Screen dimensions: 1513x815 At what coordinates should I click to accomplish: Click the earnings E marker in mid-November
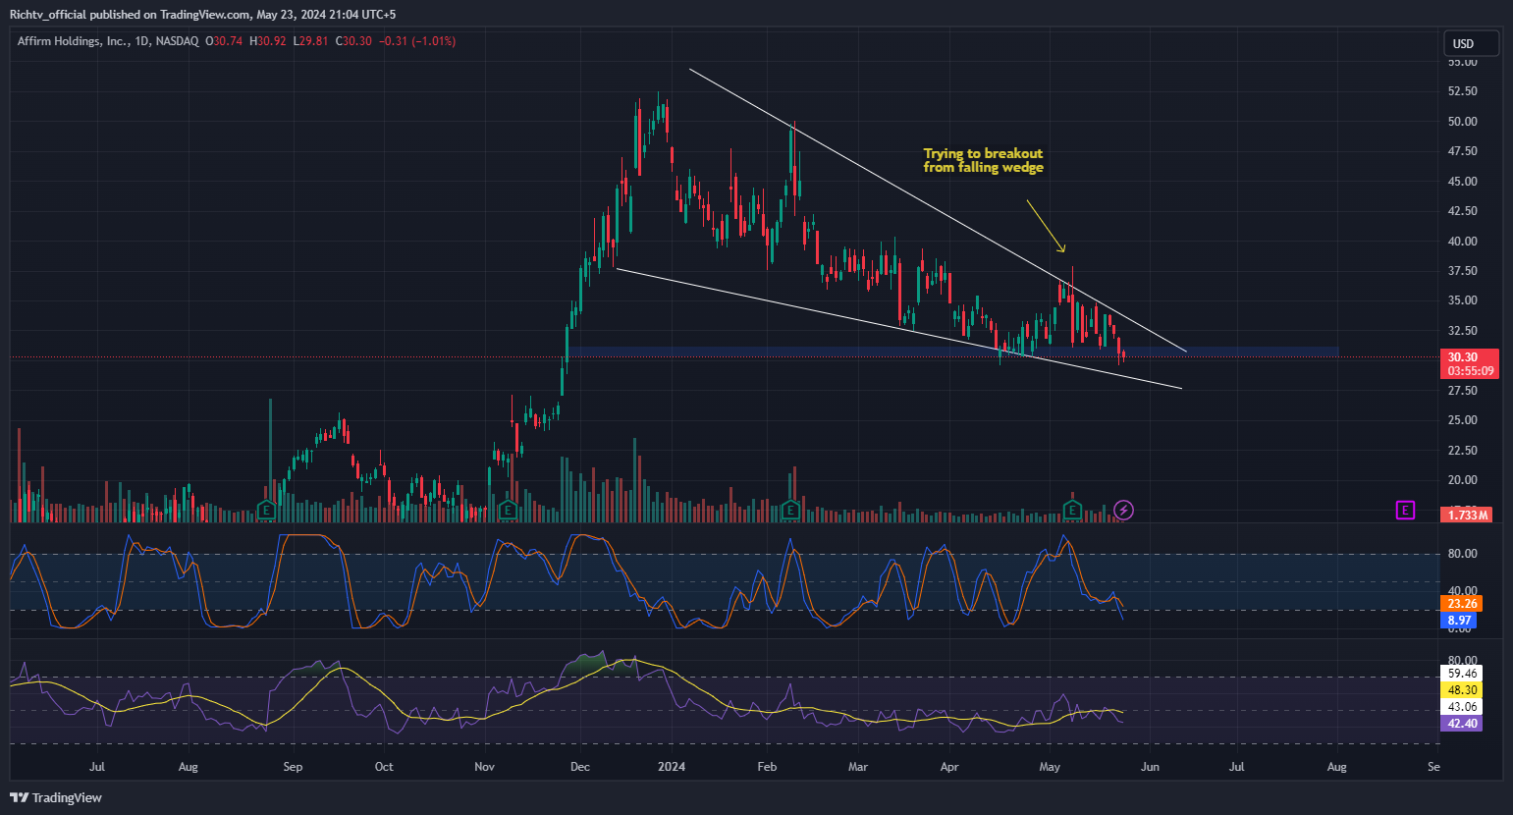508,510
